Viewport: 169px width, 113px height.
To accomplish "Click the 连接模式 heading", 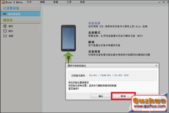I will tap(94, 32).
